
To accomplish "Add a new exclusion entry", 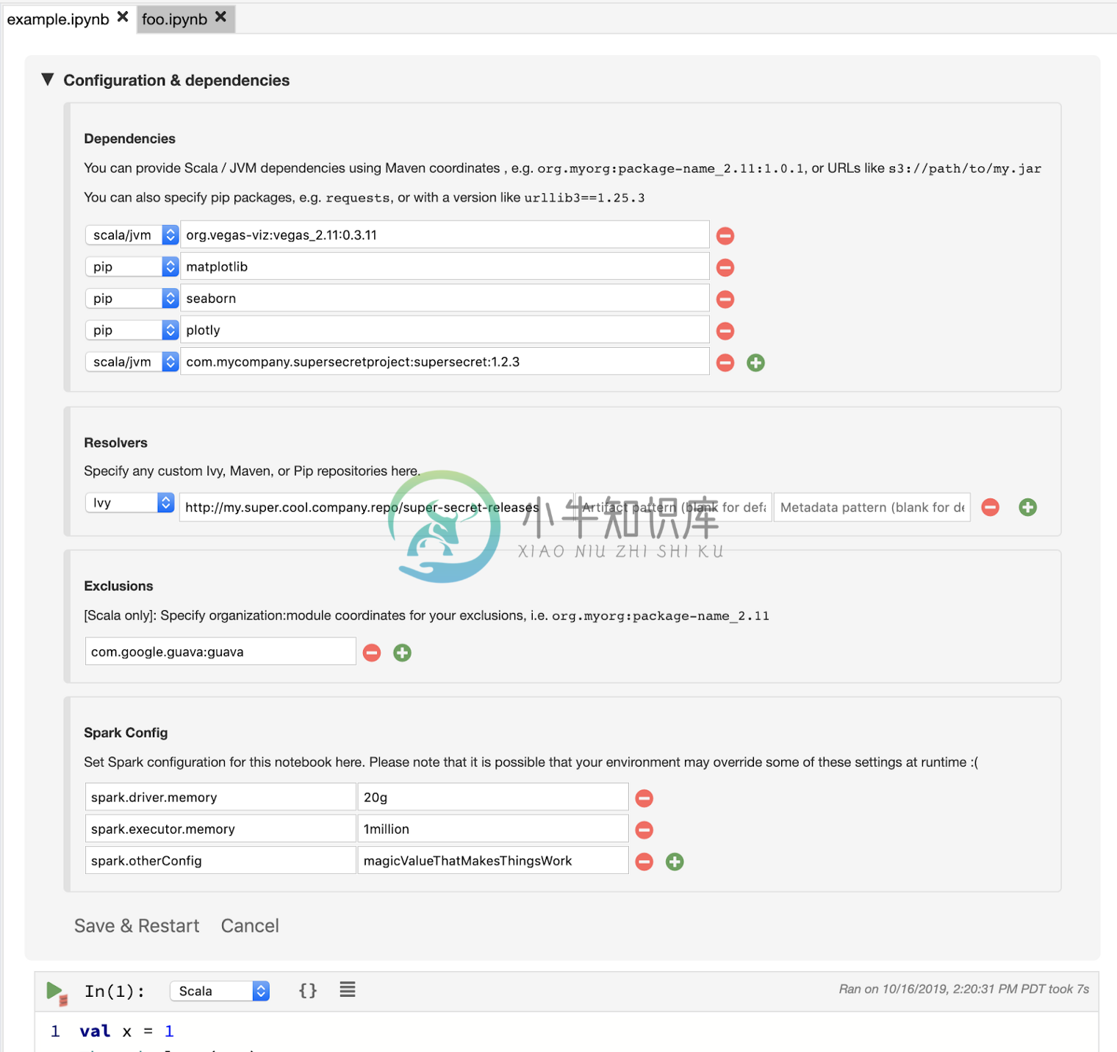I will [x=402, y=652].
